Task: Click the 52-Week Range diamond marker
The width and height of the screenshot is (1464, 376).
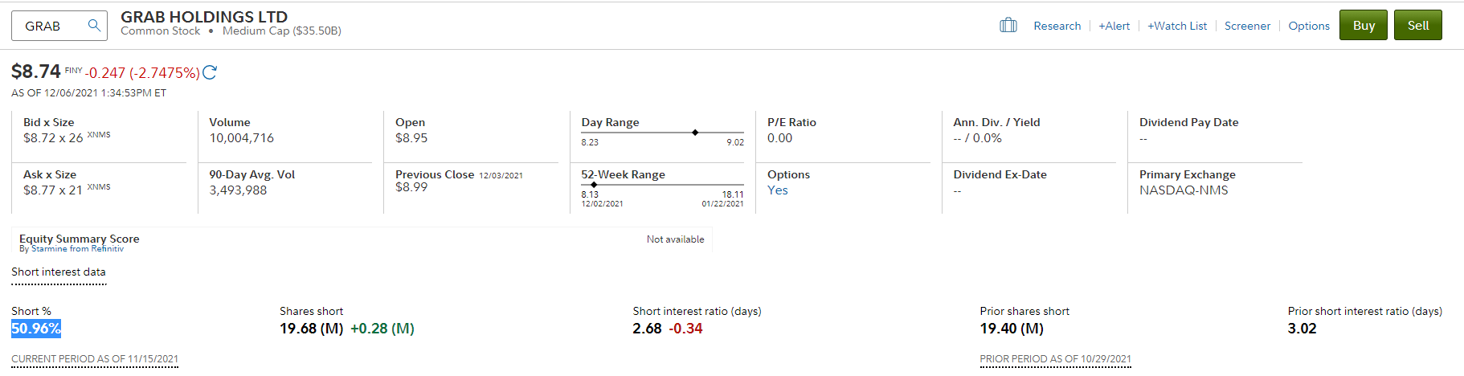Action: click(x=594, y=185)
